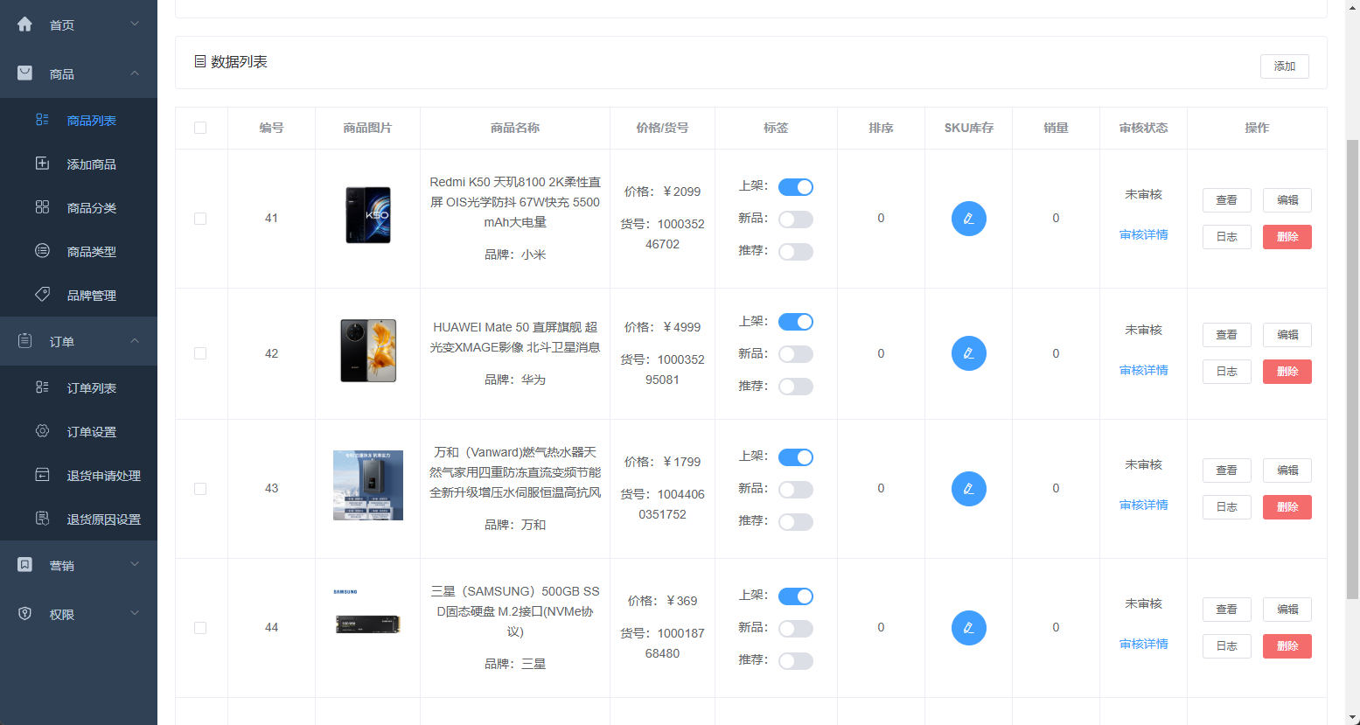Turn off 上架 switch for Redmi K50
1360x725 pixels.
click(795, 187)
